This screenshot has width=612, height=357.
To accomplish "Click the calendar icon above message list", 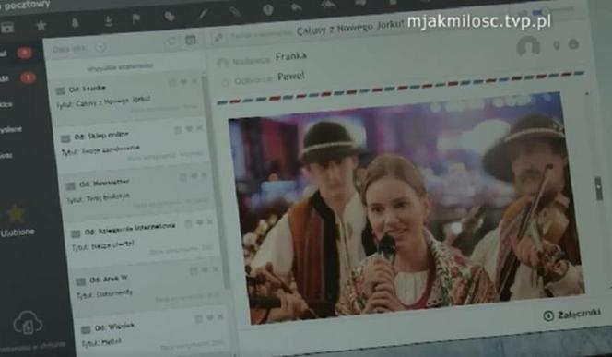I will tap(191, 40).
